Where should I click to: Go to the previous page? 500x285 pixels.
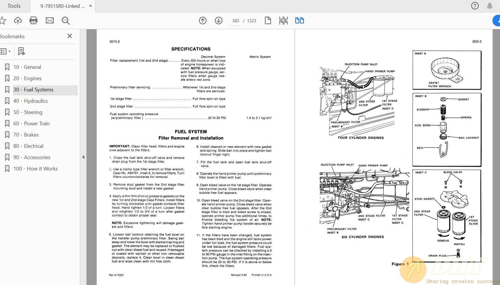202,21
